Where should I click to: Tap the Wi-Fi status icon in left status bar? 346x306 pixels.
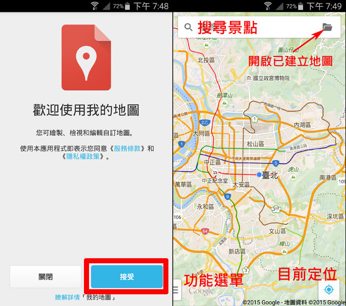95,6
